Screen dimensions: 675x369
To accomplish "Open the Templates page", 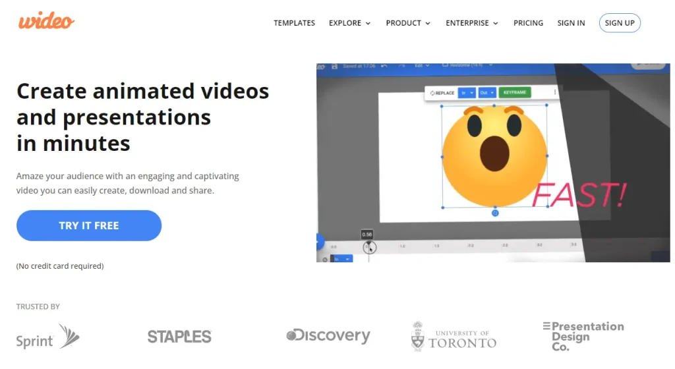I will (294, 23).
